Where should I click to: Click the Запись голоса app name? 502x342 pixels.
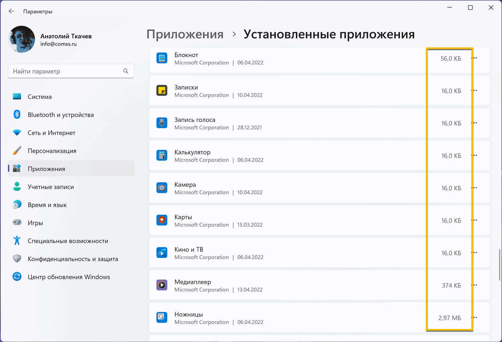(195, 120)
